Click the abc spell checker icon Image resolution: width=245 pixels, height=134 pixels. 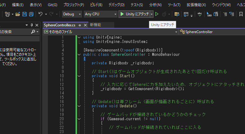tap(200, 14)
